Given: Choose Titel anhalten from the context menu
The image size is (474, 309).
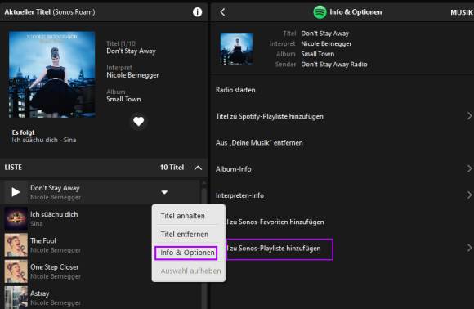Looking at the screenshot, I should click(183, 216).
